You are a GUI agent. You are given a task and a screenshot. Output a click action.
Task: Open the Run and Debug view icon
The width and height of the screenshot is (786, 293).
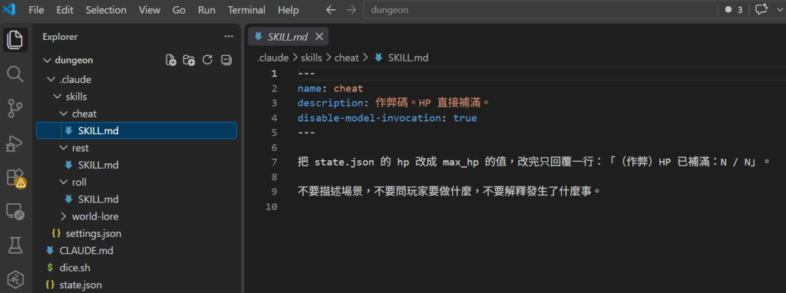tap(15, 143)
